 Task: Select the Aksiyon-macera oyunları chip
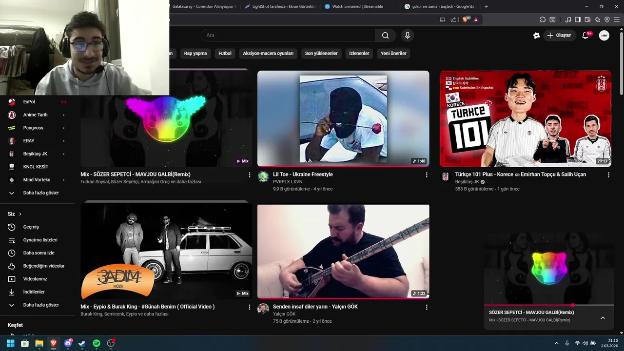pos(268,53)
